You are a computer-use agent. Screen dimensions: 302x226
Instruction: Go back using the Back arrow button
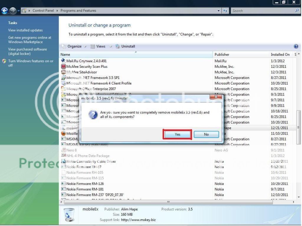[x=5, y=11]
